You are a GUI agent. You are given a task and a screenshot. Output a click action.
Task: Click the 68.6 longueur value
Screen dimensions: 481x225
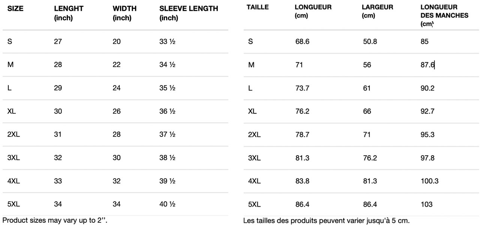pyautogui.click(x=302, y=42)
